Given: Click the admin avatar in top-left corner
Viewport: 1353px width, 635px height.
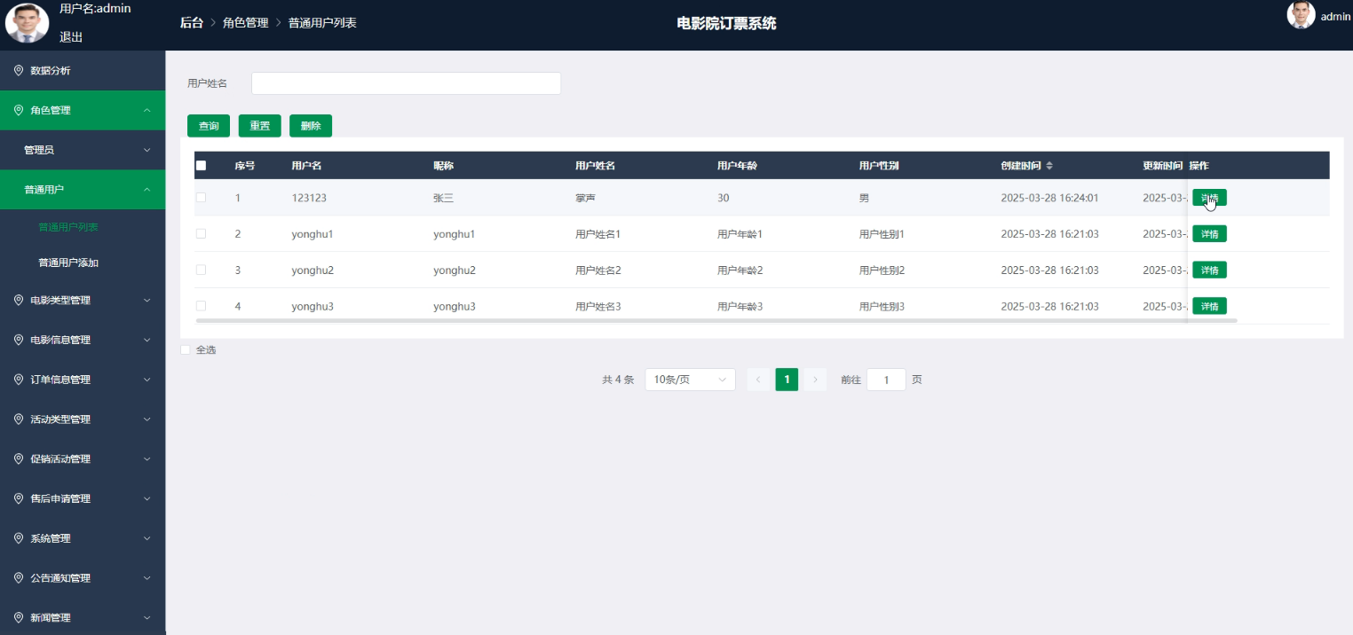Looking at the screenshot, I should click(27, 22).
